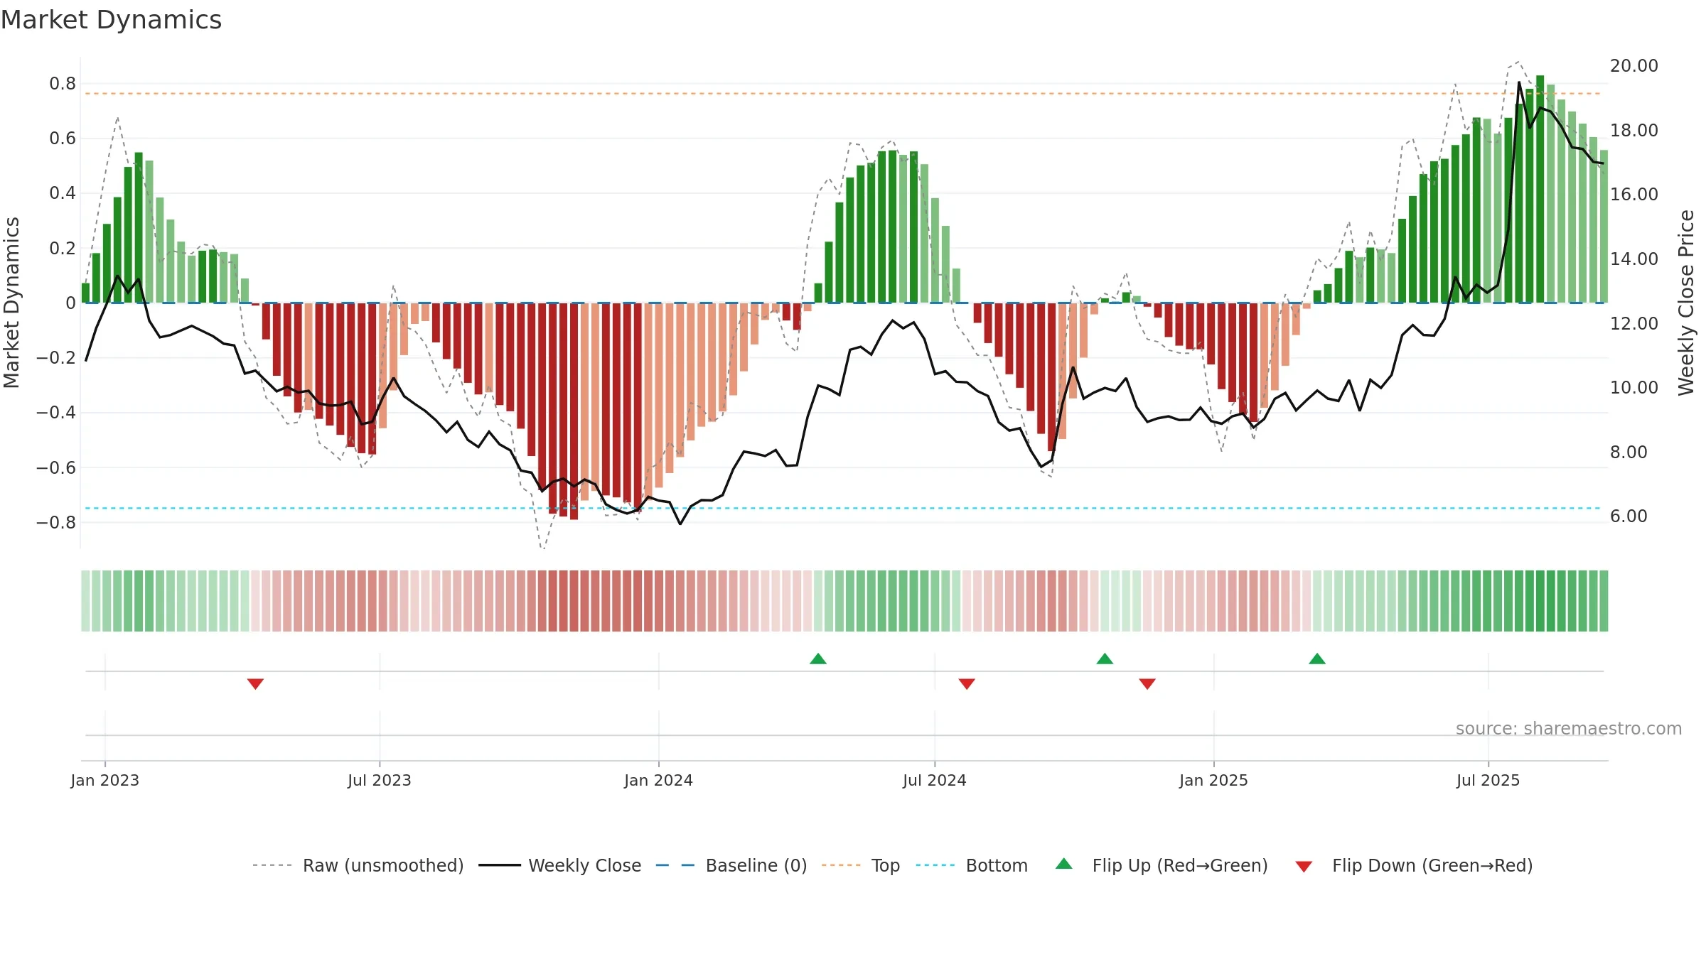Image resolution: width=1706 pixels, height=959 pixels.
Task: Toggle the Raw (unsmoothed) legend entry
Action: coord(358,865)
